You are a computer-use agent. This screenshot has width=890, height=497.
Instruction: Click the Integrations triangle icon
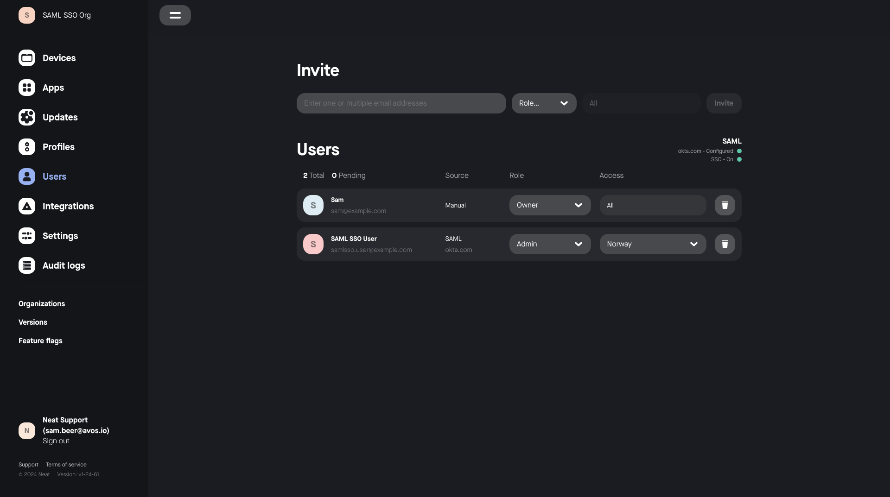click(27, 206)
